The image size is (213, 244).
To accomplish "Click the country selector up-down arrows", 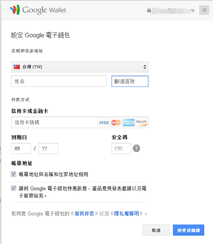I will pos(145,67).
